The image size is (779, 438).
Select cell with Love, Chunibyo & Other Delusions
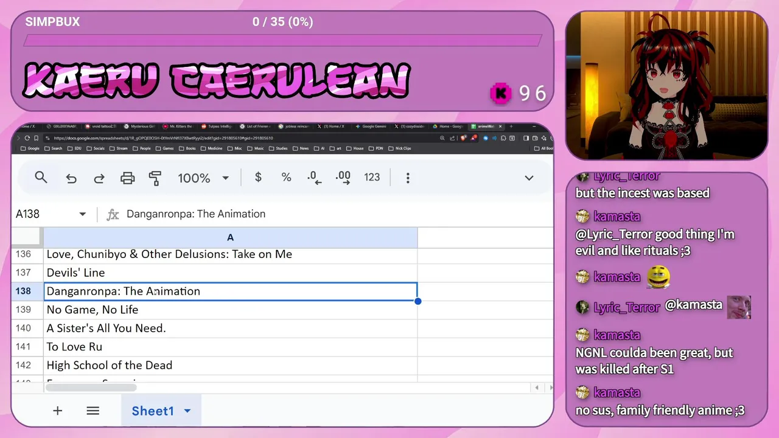coord(230,254)
